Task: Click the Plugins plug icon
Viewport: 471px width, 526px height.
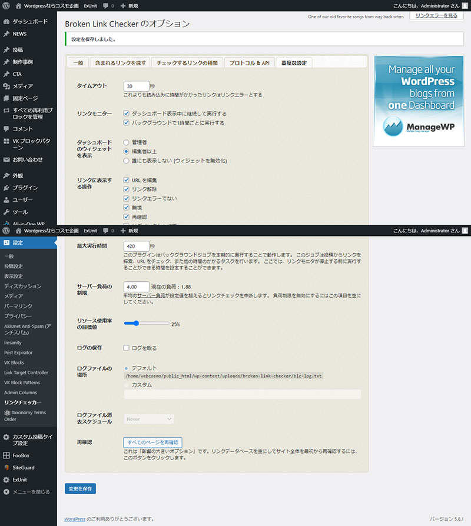Action: point(6,188)
